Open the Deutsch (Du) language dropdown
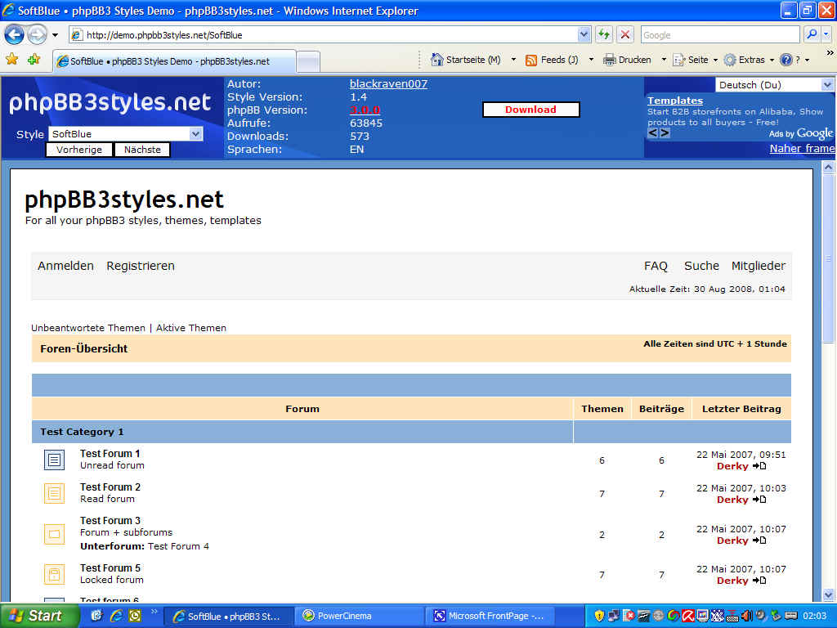Screen dimensions: 837x628 point(774,85)
